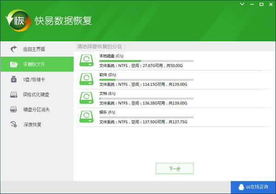Click the deep scan icon beside 深度恢复
The height and width of the screenshot is (194, 276).
coord(14,124)
